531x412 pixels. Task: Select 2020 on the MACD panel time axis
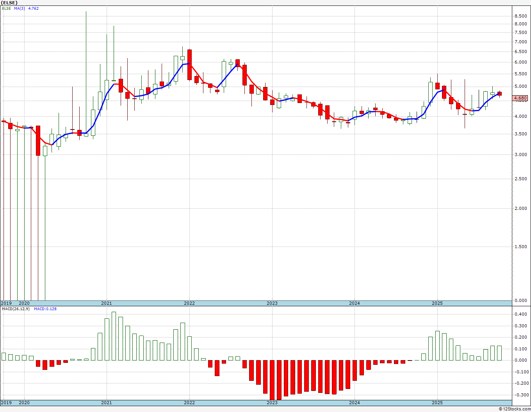tap(24, 403)
